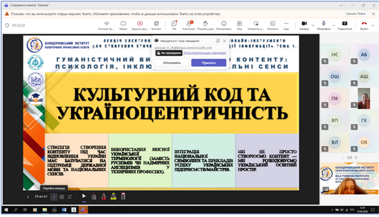Image resolution: width=379 pixels, height=217 pixels.
Task: Admit the waiting participant with Принять
Action: 209,62
